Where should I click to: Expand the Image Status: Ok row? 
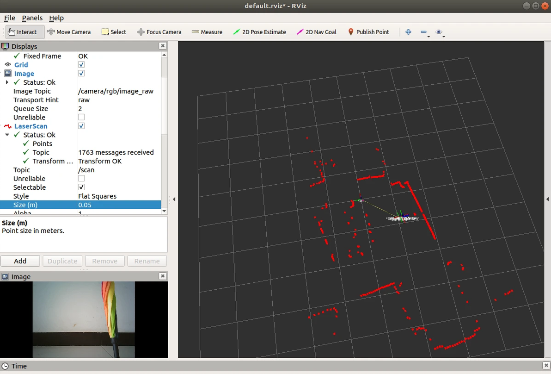pos(7,82)
